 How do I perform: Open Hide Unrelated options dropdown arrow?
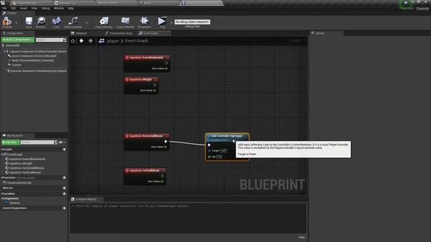87,22
